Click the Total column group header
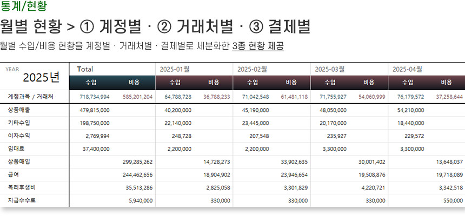 [x=85, y=69]
